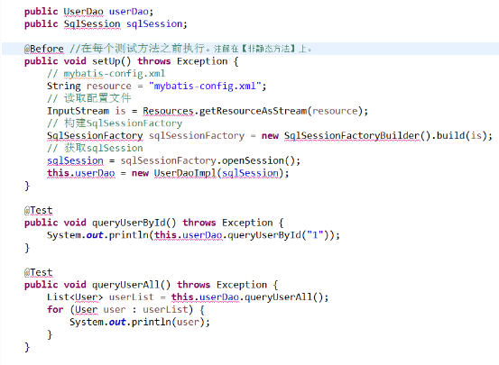Click the InputStream type declaration
Viewport: 499px width, 365px height.
pos(78,111)
